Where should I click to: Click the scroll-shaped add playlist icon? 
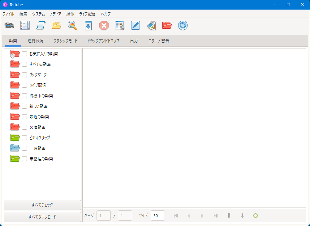click(41, 25)
